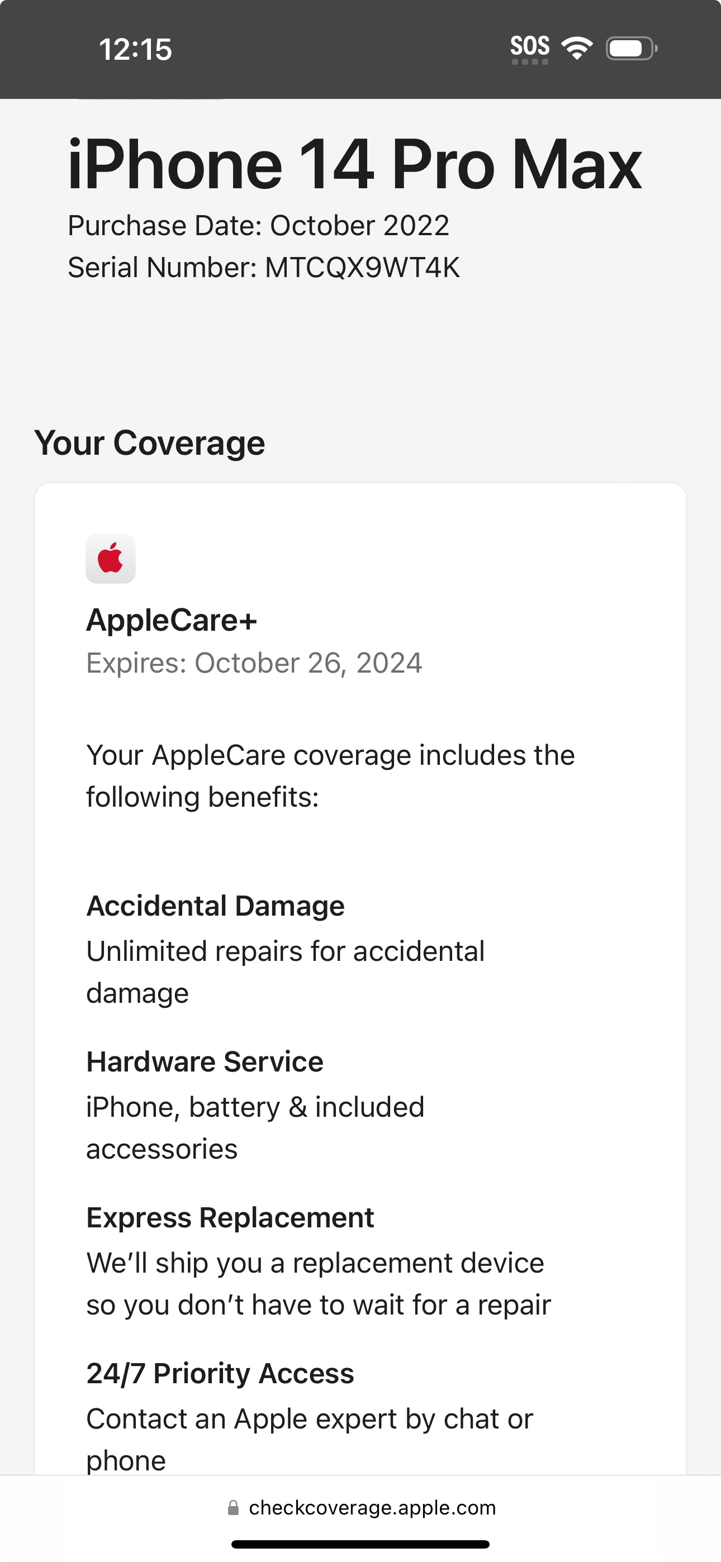Tap the Expires October 26, 2024 text
This screenshot has height=1562, width=721.
tap(254, 663)
